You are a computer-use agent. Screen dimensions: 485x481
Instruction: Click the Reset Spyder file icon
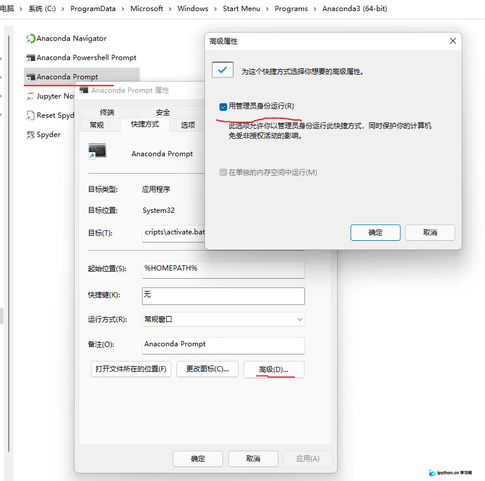(x=30, y=115)
